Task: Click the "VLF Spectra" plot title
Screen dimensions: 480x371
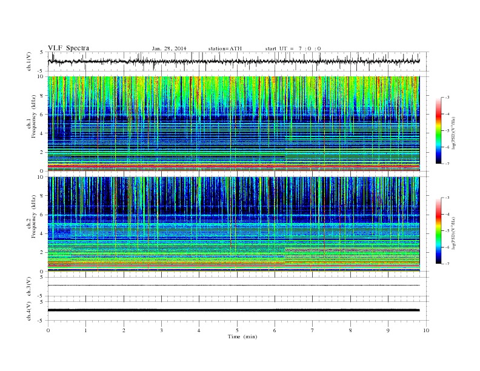Action: tap(68, 48)
